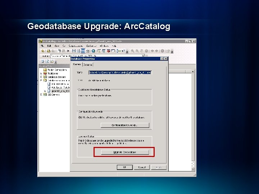The width and height of the screenshot is (259, 194).
Task: Select Folder Connections in the Catalog Tree
Action: [x=57, y=70]
